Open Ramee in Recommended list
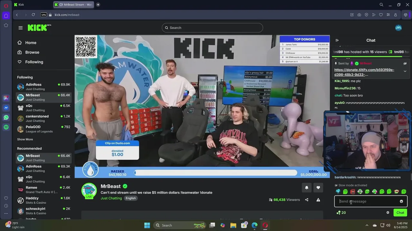Screen dimensions: 412x231 (43, 190)
